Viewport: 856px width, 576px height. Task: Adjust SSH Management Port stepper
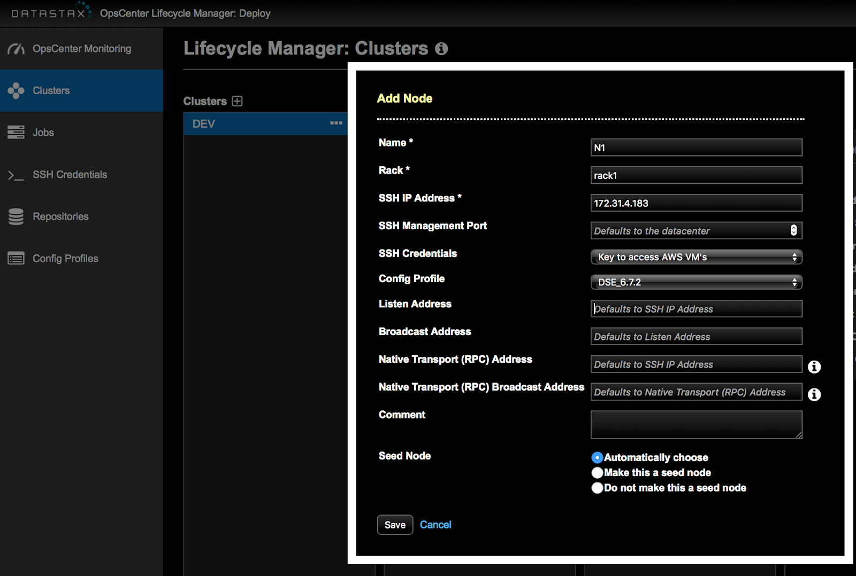[x=794, y=230]
